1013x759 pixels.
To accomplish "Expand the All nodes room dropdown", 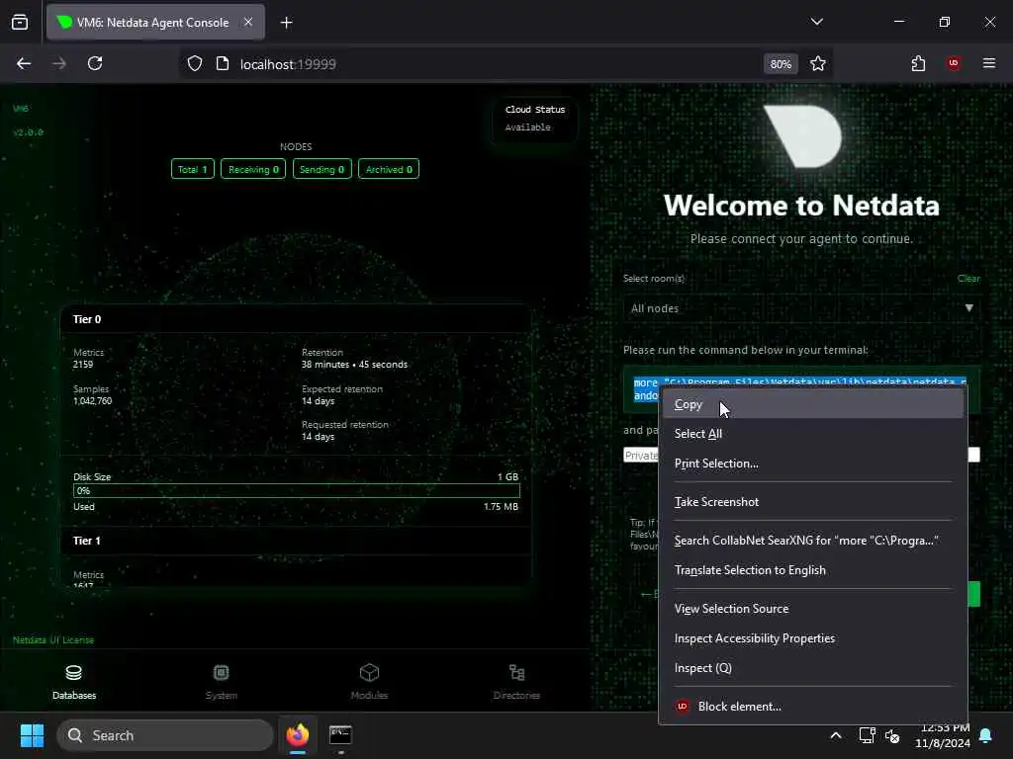I will click(801, 308).
